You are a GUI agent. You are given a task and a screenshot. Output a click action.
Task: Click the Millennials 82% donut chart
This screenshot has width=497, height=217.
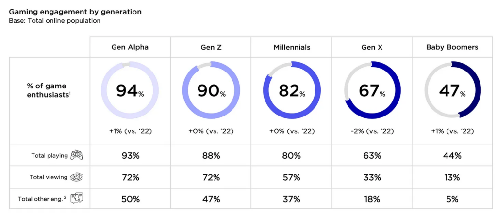(291, 90)
